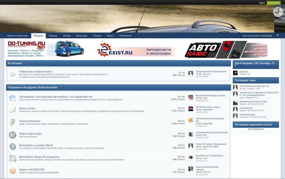
Task: Switch to the Видео tab
Action: click(x=110, y=36)
